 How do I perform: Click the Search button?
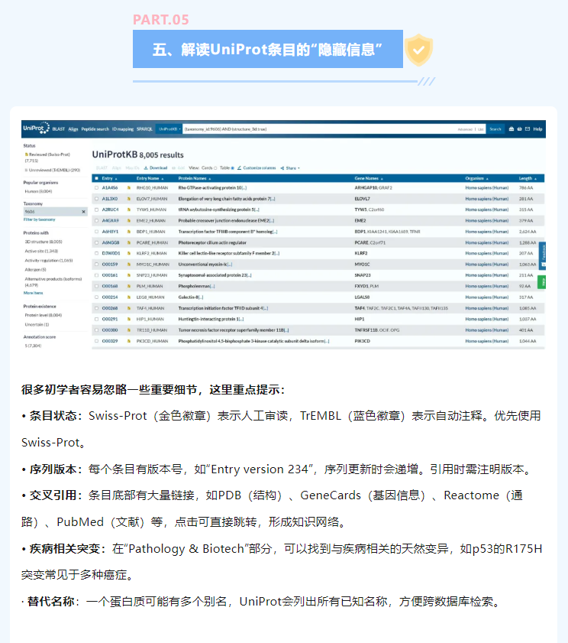click(495, 128)
